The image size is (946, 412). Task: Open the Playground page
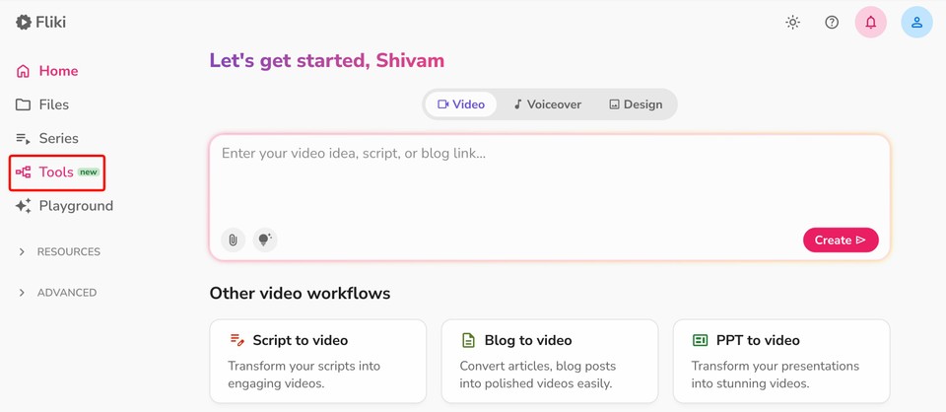(x=76, y=206)
